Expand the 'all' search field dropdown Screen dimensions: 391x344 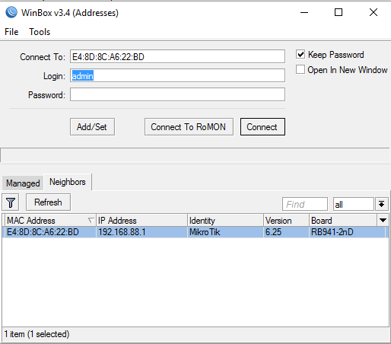pos(382,204)
